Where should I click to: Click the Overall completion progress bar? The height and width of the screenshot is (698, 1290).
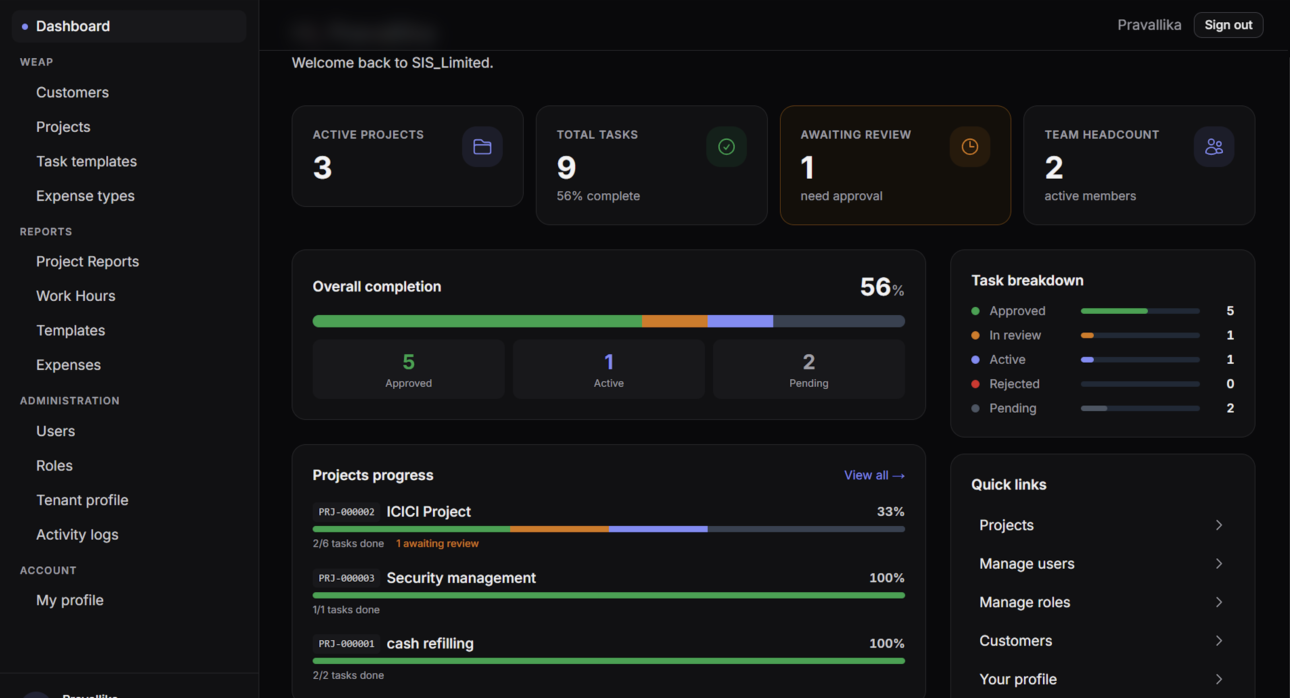point(608,322)
